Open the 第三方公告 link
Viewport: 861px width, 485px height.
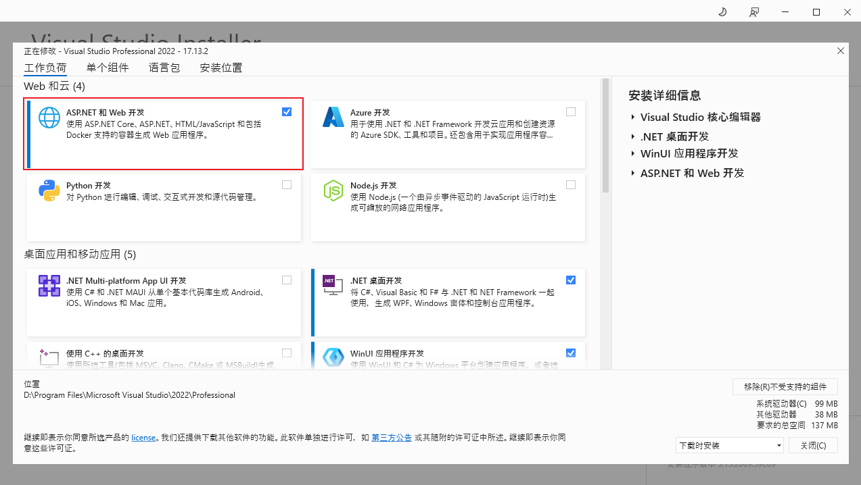click(392, 438)
